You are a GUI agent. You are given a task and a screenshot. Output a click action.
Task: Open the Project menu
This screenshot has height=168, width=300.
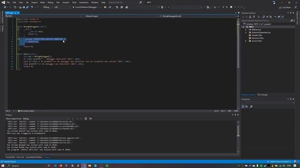34,2
